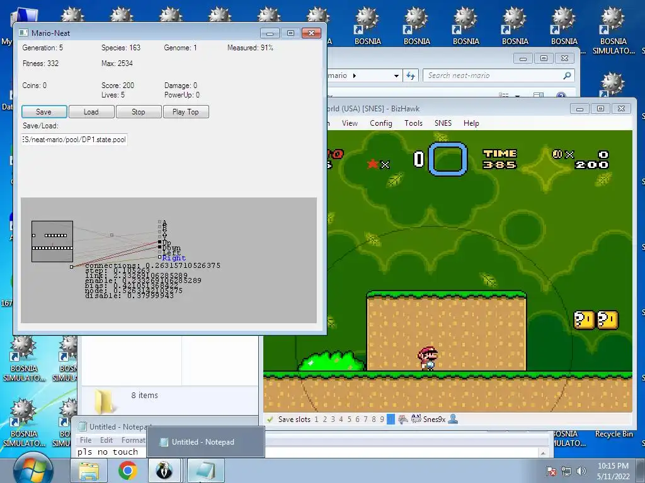Viewport: 645px width, 483px height.
Task: Click the Notepad icon in the taskbar
Action: coord(206,470)
